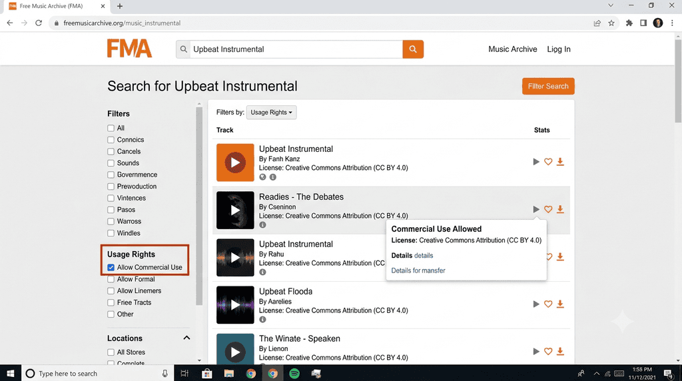Screen dimensions: 682x381
Task: Favorite The Winate - Speaken track
Action: [548, 352]
